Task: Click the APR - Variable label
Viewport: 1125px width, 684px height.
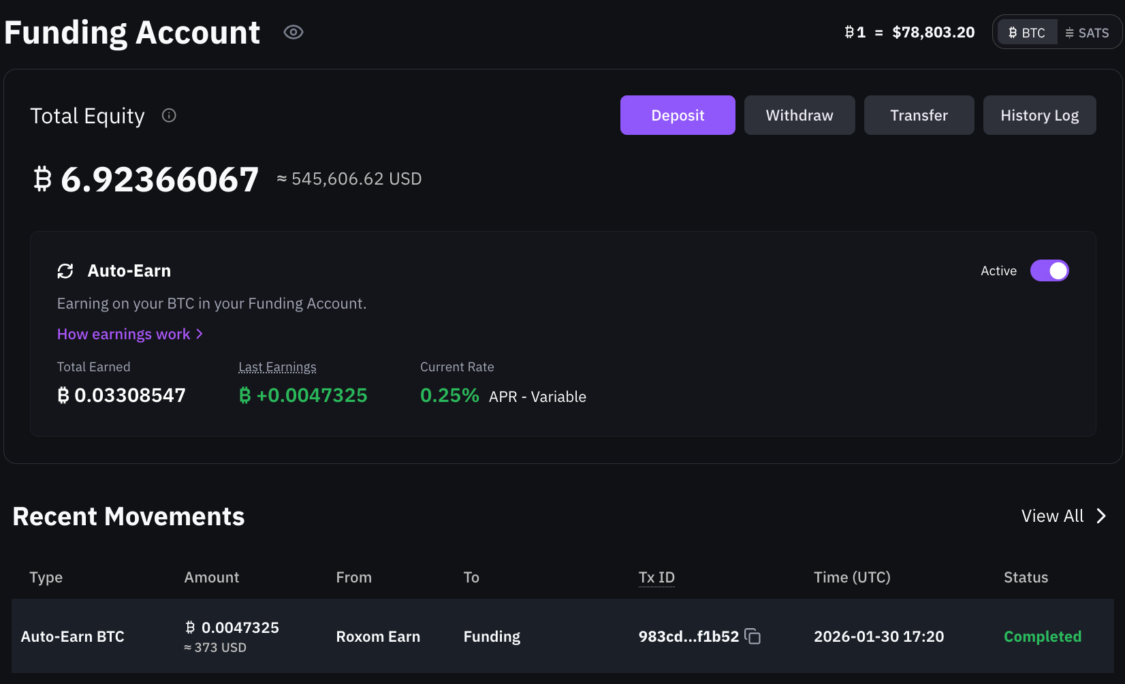Action: 537,397
